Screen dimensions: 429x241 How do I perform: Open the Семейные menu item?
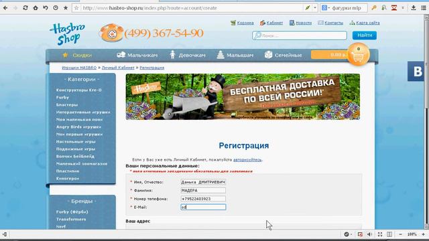pos(288,55)
